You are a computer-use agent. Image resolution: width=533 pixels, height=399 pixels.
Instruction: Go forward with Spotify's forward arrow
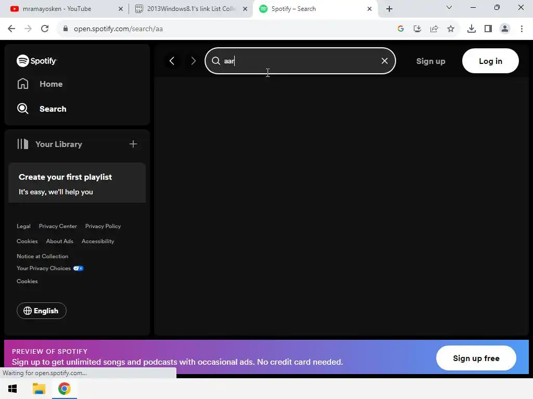pos(194,61)
